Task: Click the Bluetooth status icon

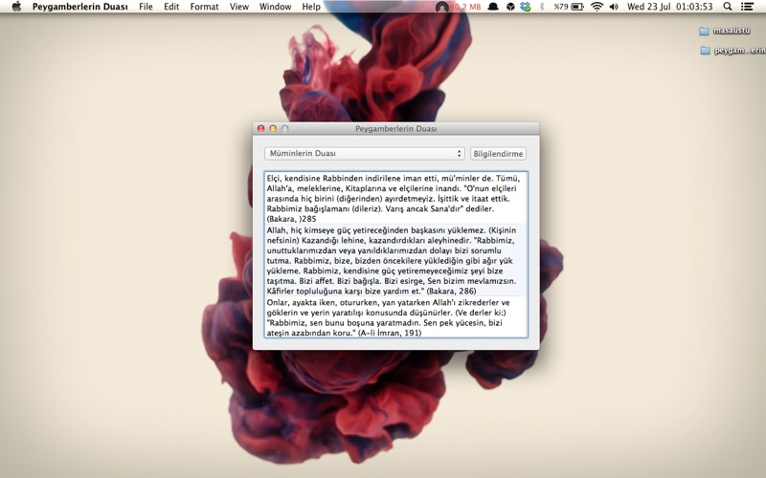Action: tap(541, 7)
